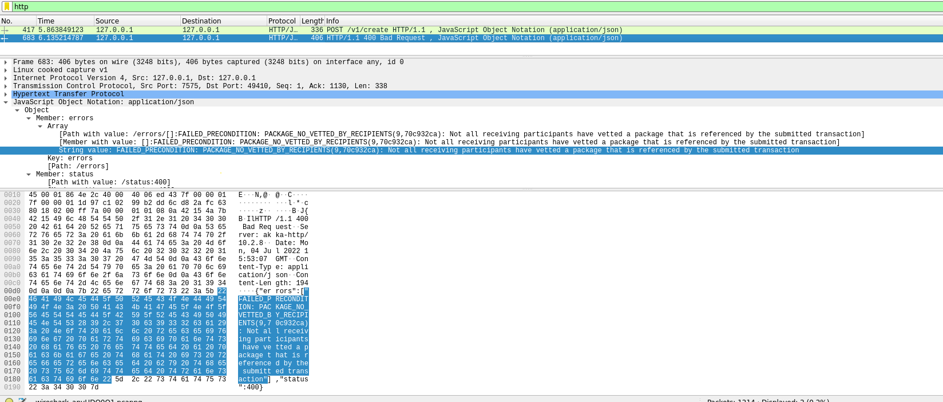This screenshot has height=402, width=943.
Task: Expand the Hypertext Transfer Protocol section
Action: point(6,94)
